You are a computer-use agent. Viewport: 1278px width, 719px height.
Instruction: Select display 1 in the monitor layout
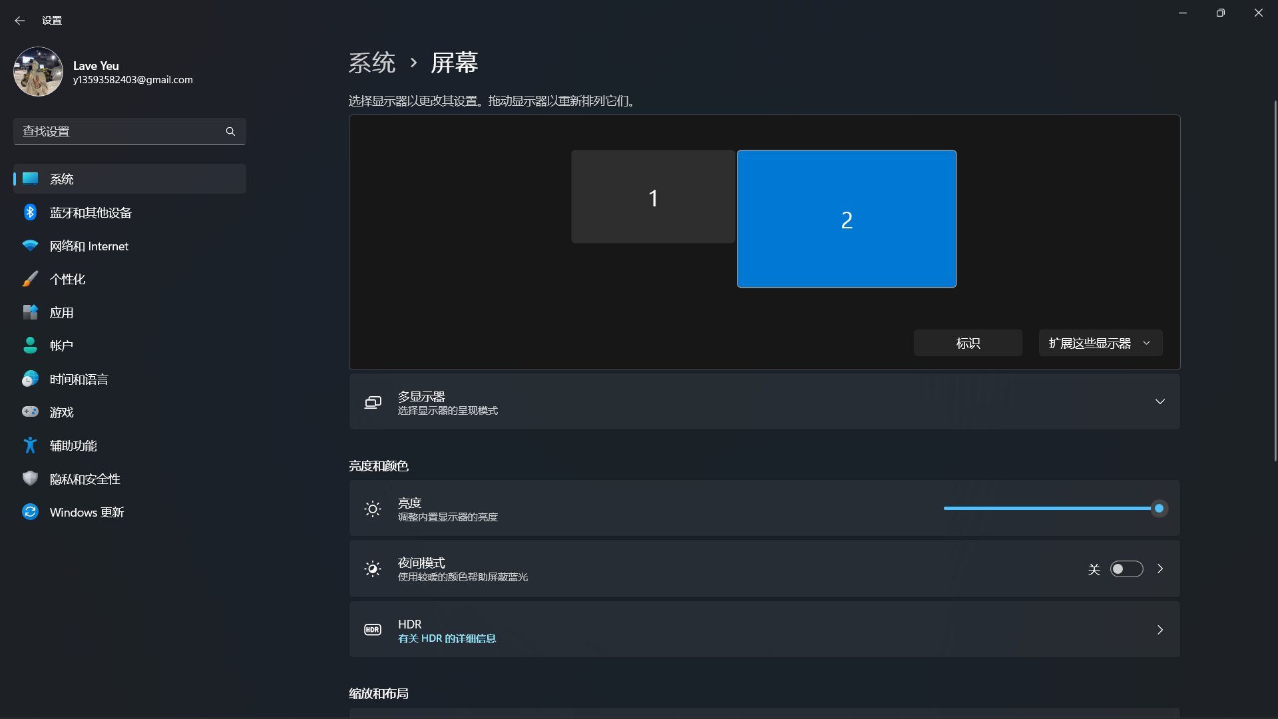pyautogui.click(x=653, y=196)
